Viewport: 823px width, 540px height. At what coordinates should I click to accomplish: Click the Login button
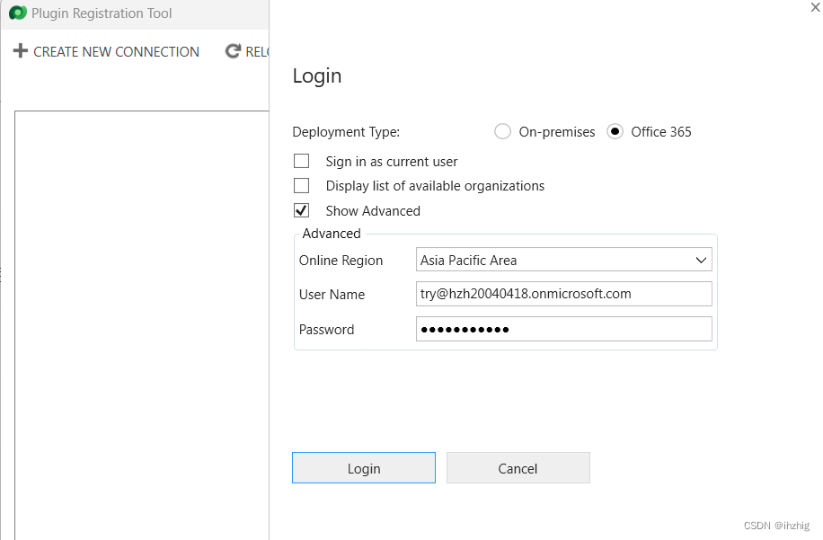point(364,467)
